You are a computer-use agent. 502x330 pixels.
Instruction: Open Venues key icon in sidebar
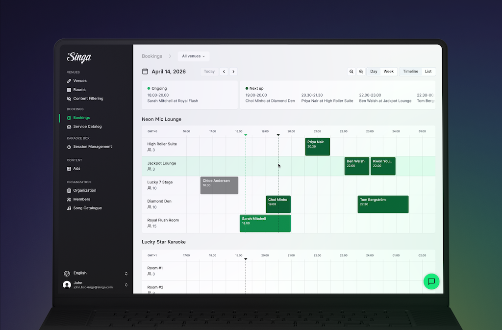(69, 81)
